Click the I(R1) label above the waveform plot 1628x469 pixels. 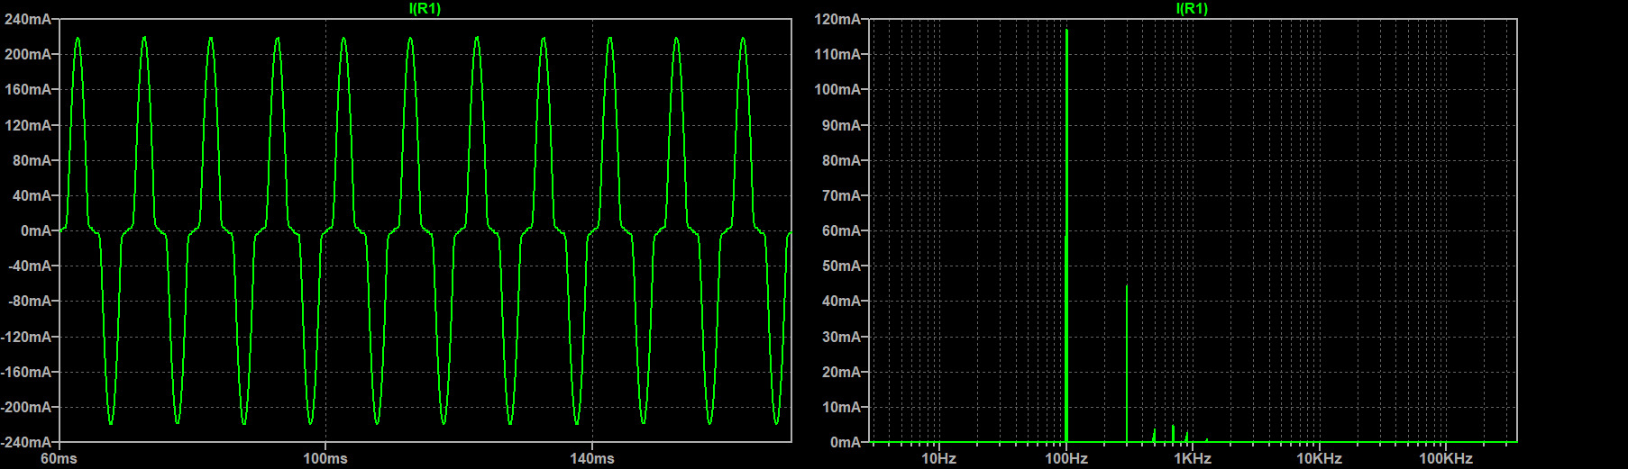click(425, 8)
